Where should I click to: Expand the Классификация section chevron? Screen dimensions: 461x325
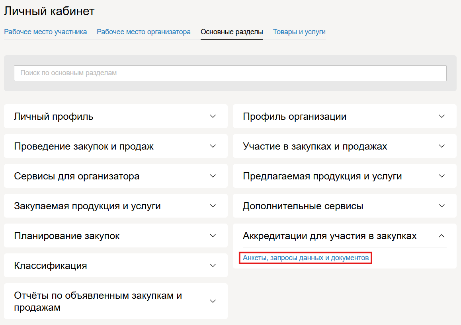(x=213, y=265)
